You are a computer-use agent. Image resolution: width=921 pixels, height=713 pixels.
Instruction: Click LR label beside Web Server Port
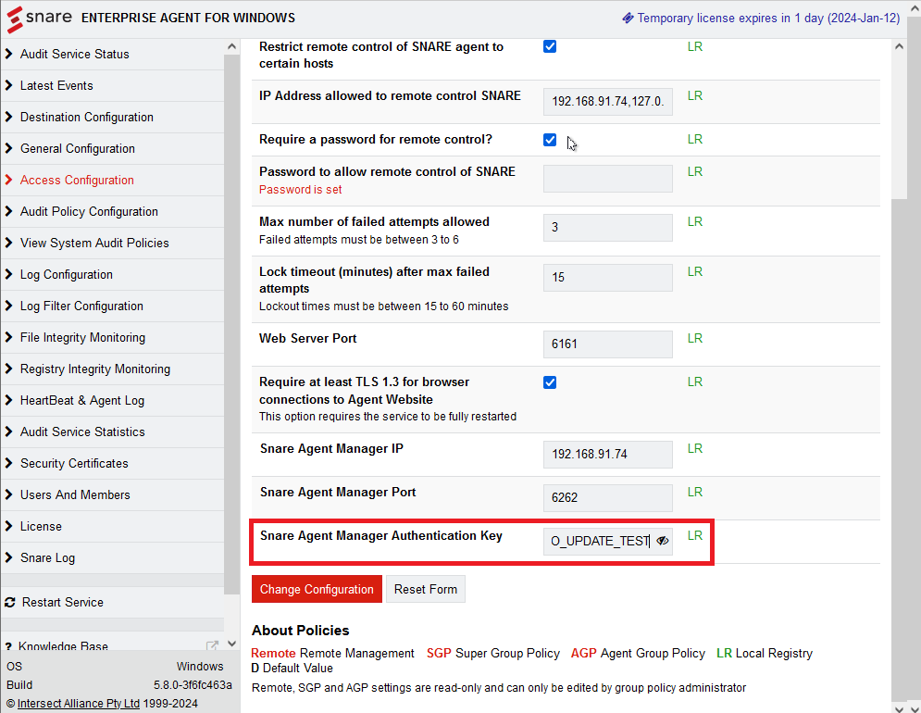[695, 339]
